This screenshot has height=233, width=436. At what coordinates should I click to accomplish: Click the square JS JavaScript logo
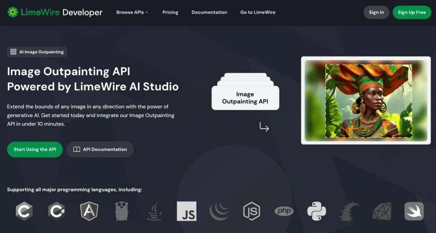186,211
